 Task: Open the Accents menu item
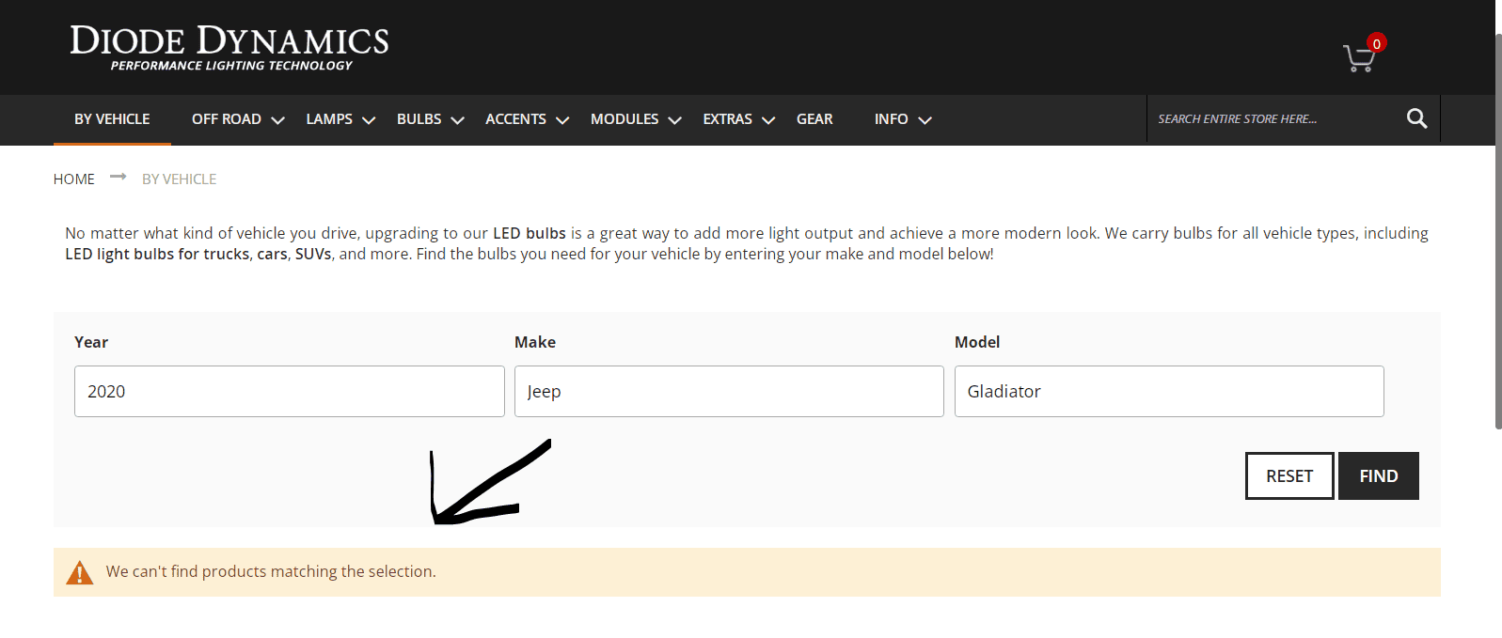pyautogui.click(x=515, y=119)
